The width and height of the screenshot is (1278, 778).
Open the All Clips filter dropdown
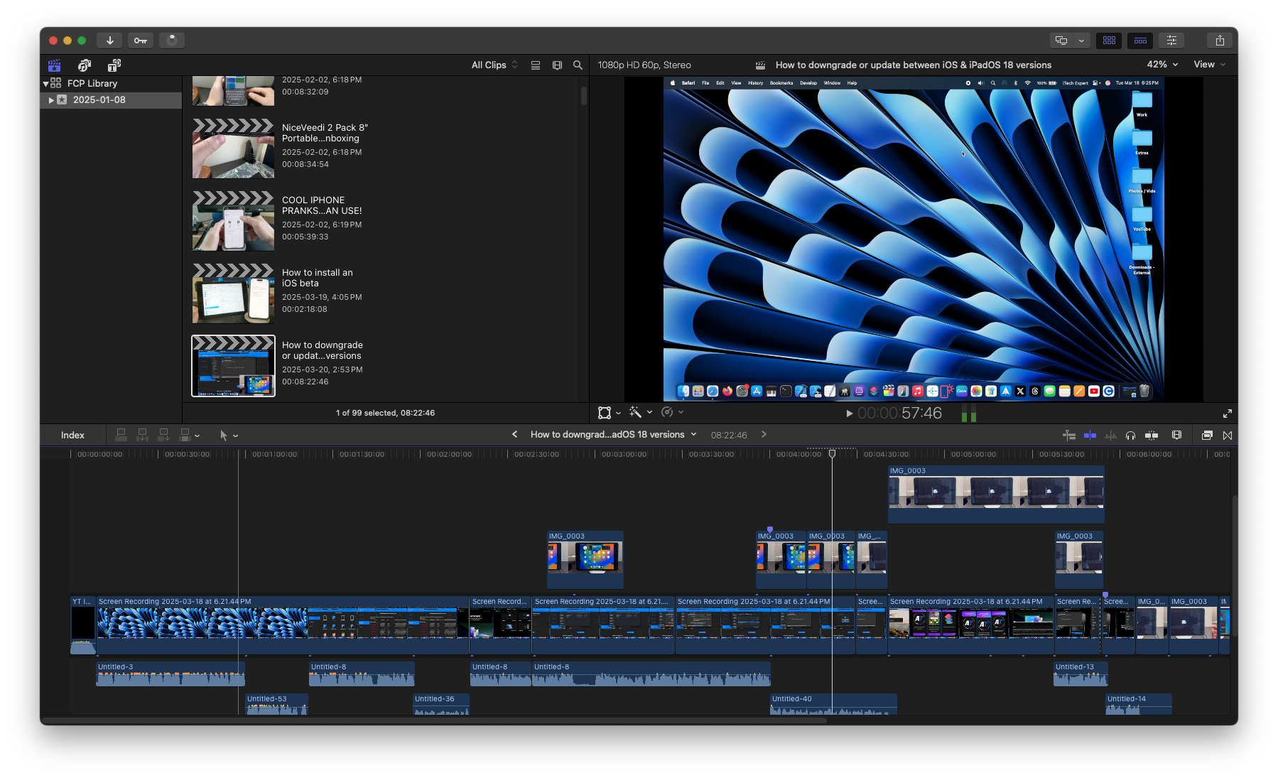[x=494, y=65]
